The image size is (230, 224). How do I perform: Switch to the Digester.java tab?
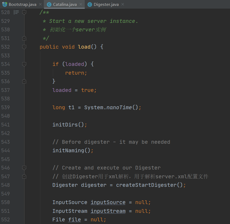(x=106, y=5)
